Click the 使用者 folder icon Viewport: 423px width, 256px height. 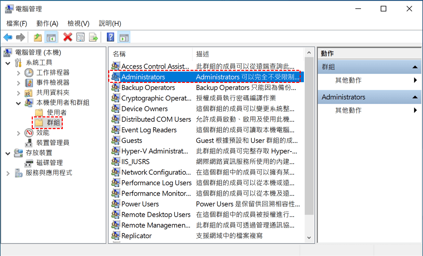tap(39, 112)
